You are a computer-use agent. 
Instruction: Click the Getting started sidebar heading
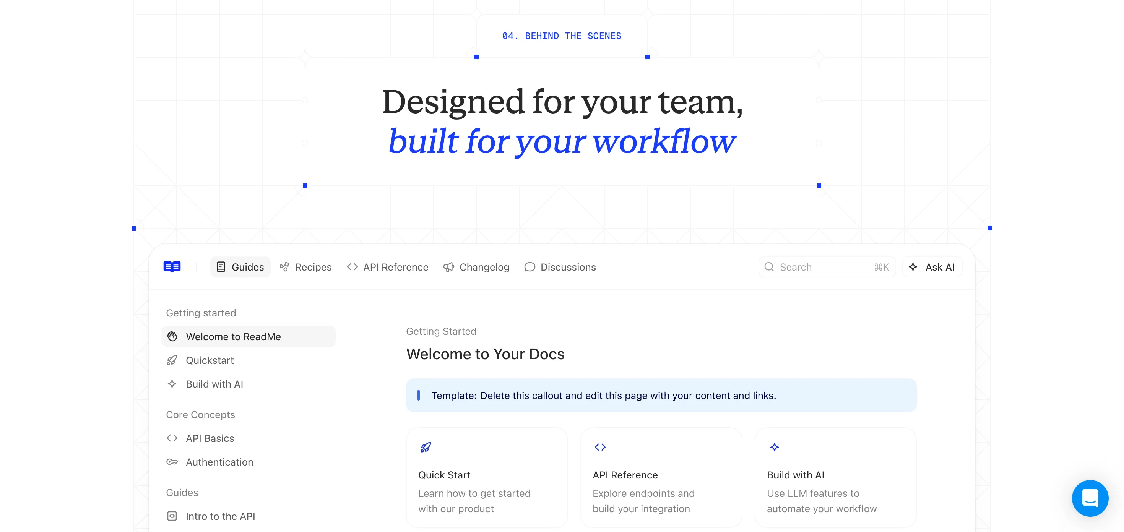coord(201,313)
